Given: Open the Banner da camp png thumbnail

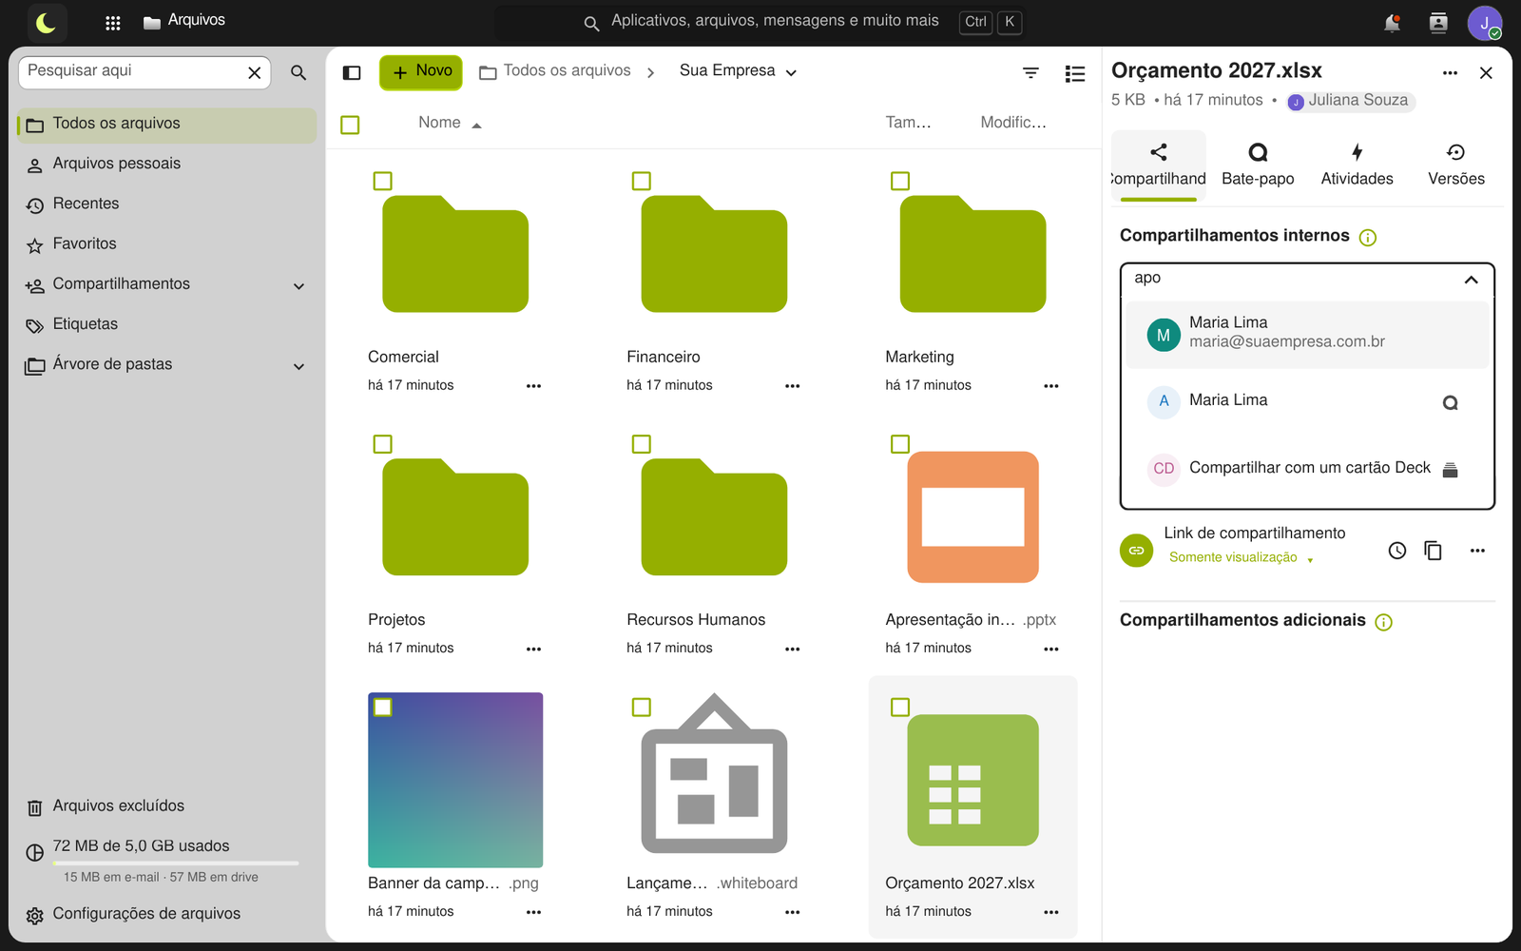Looking at the screenshot, I should tap(455, 780).
